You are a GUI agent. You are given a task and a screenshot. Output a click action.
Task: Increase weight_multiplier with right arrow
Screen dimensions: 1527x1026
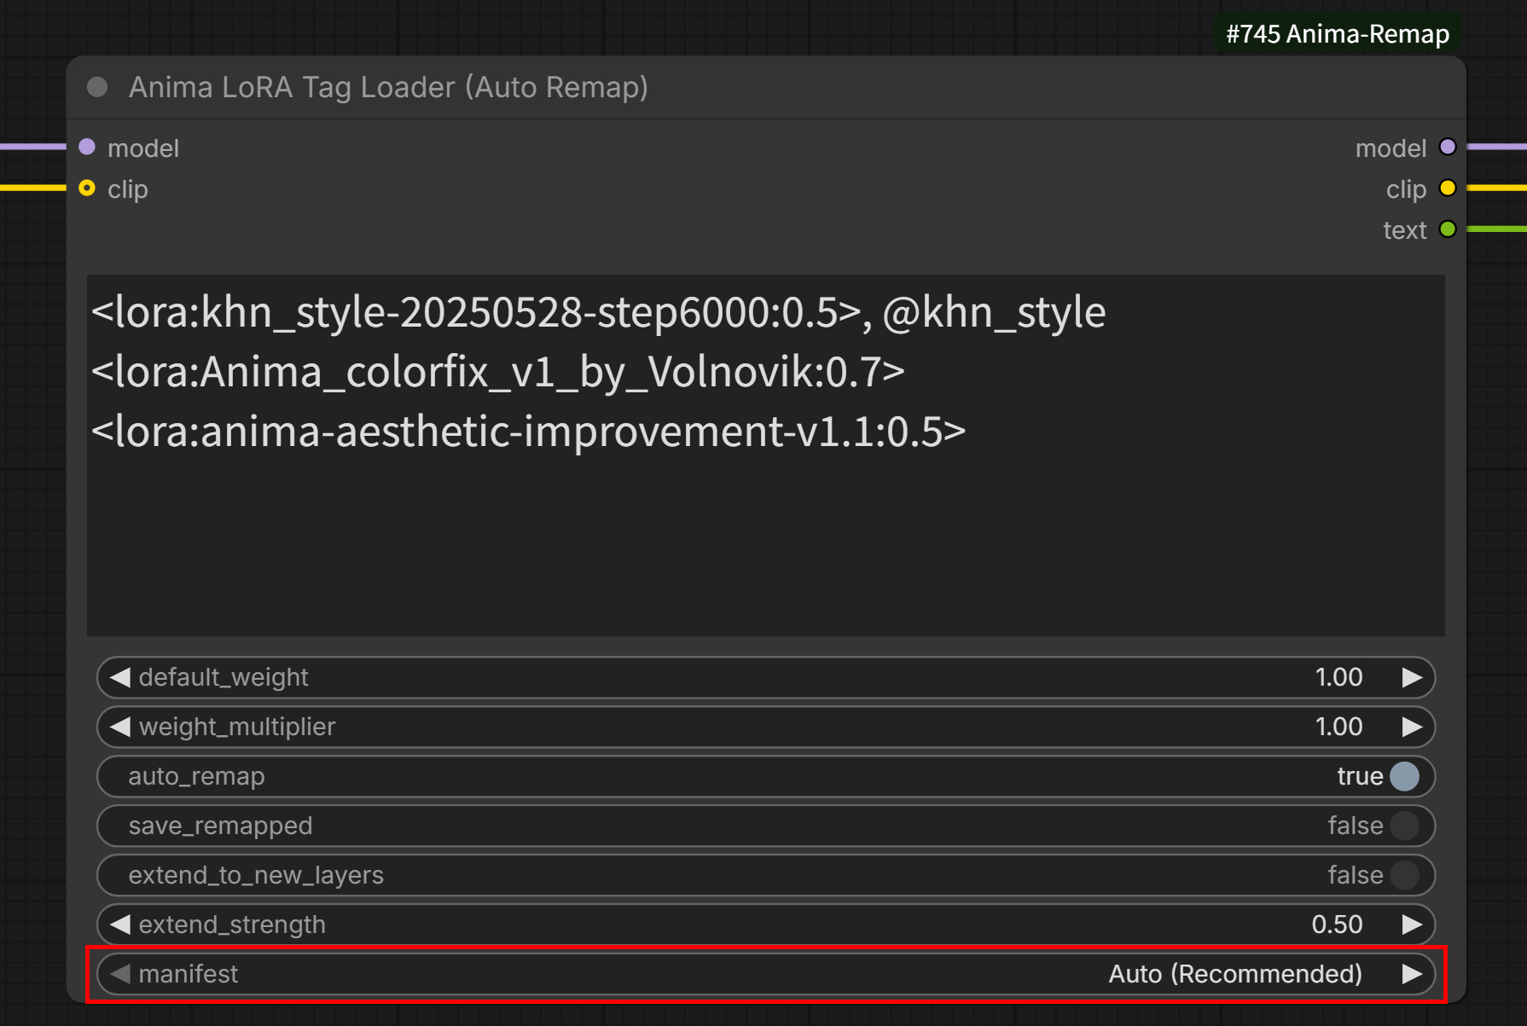click(1412, 727)
